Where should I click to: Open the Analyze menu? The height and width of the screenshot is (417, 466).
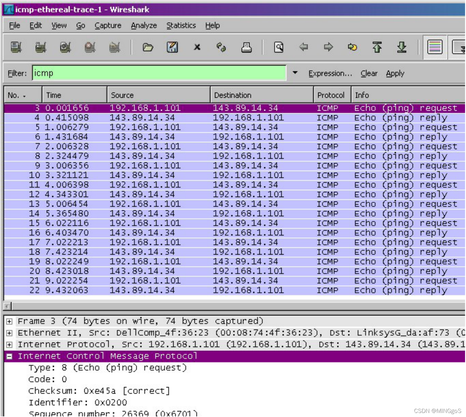tap(144, 26)
